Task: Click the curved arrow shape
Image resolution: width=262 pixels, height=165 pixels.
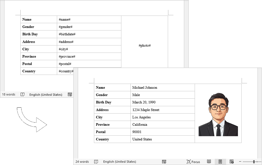Action: coord(32,120)
